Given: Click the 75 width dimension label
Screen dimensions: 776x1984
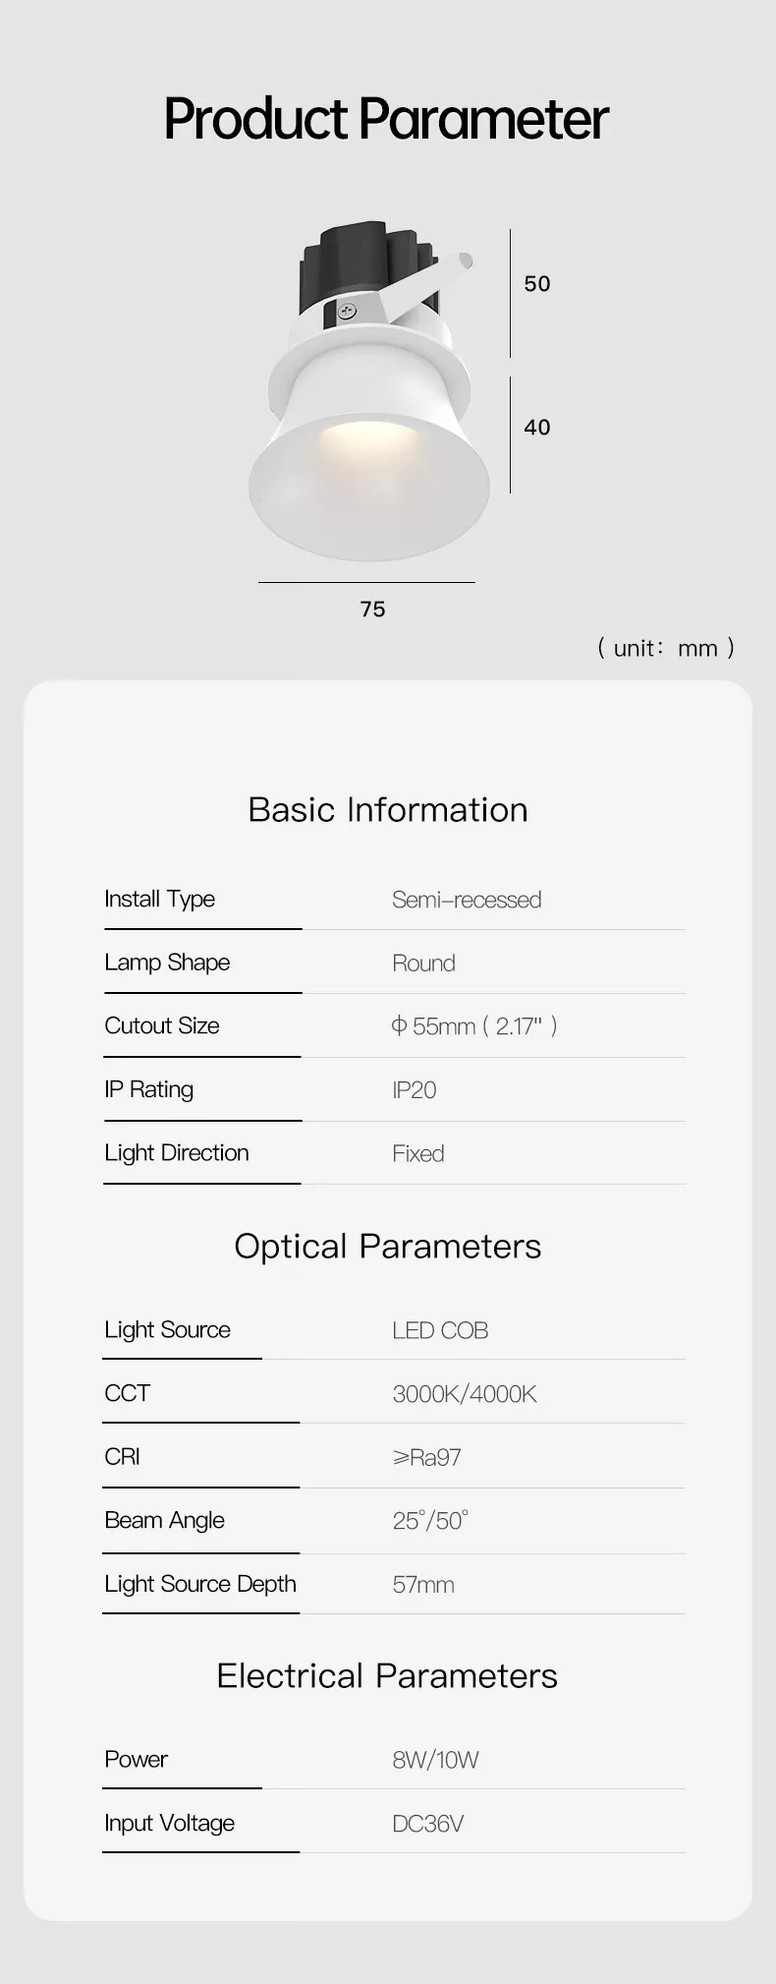Looking at the screenshot, I should [x=372, y=610].
